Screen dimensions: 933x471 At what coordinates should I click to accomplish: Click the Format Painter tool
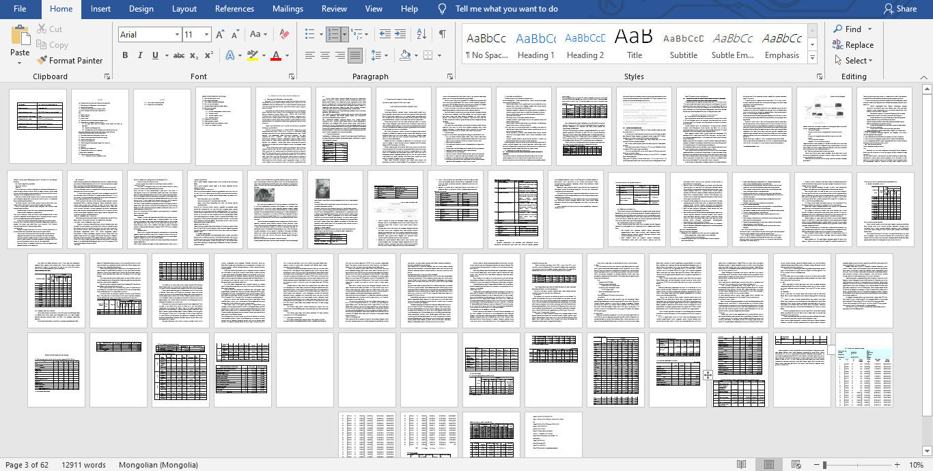coord(70,61)
